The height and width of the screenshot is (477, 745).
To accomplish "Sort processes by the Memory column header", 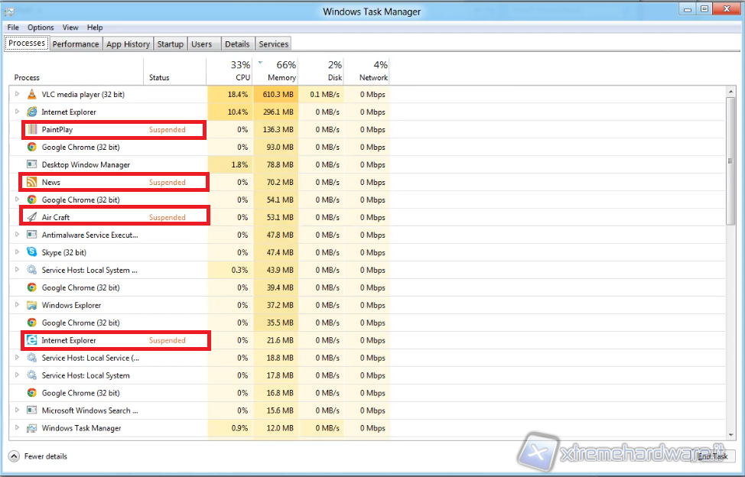I will (281, 72).
